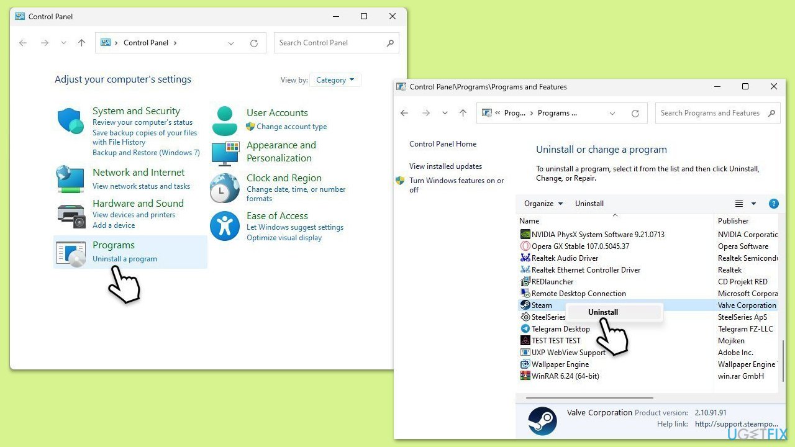Click Control Panel breadcrumb in address bar

point(146,43)
